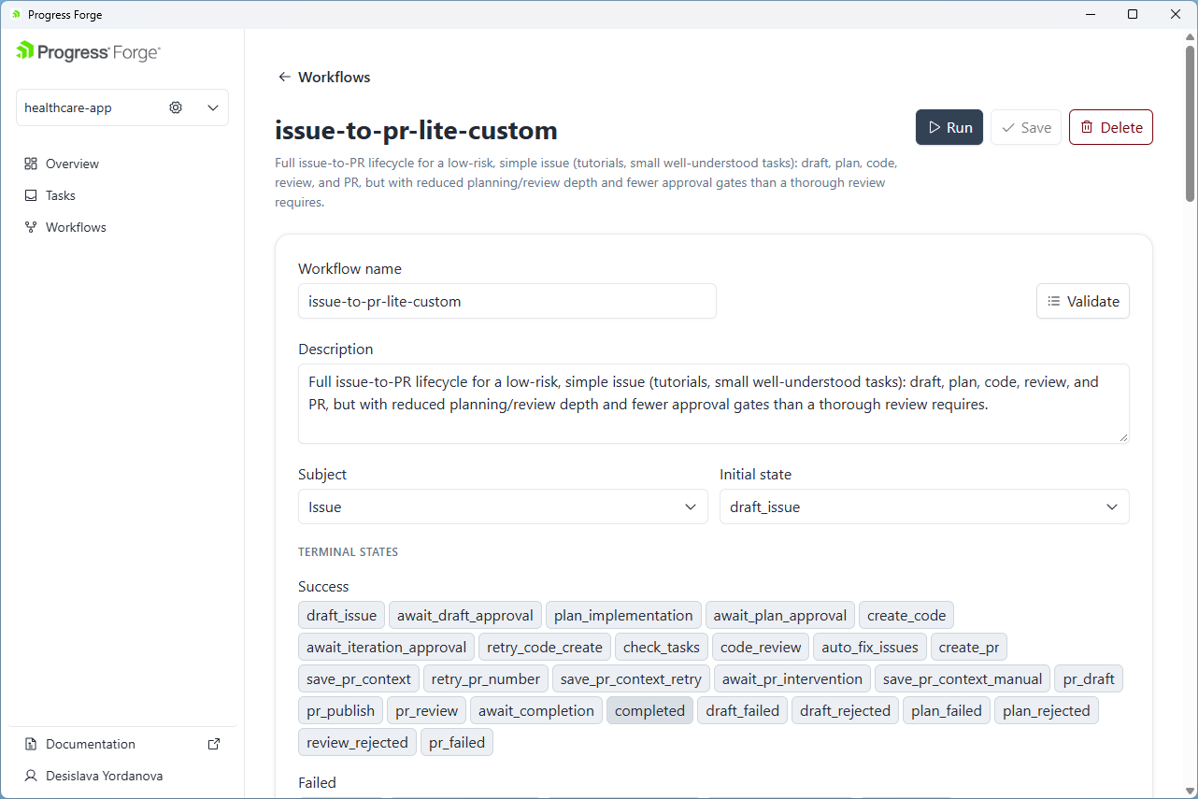Click into the Description text area

(x=714, y=404)
